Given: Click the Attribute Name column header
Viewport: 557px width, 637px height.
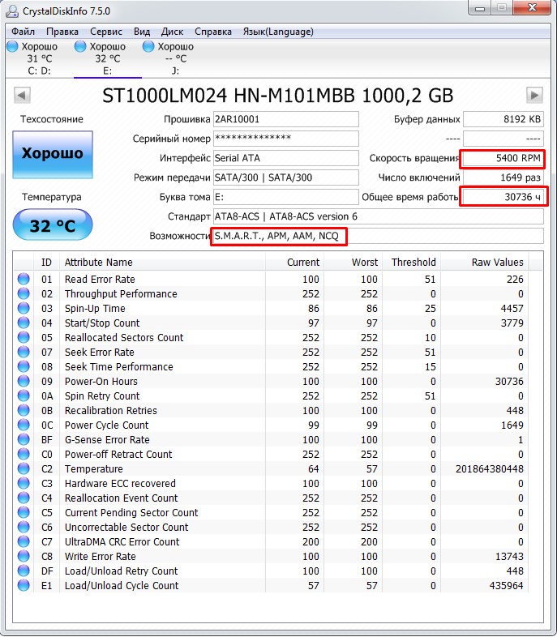Looking at the screenshot, I should [162, 263].
